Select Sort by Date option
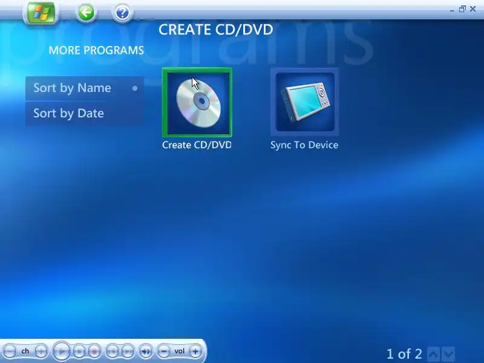This screenshot has width=484, height=363. coord(85,113)
